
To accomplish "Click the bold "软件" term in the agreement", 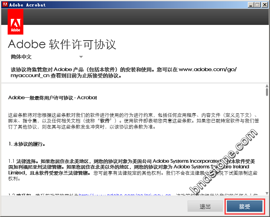I will pos(106,121).
